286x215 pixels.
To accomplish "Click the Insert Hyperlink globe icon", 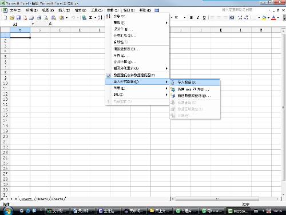I will coord(84,18).
